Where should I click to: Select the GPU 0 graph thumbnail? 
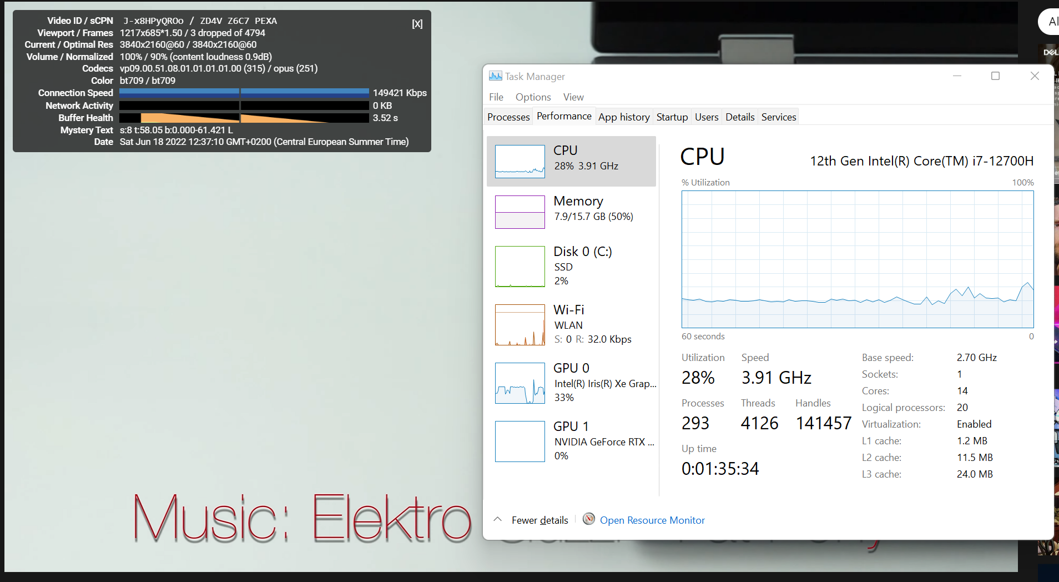520,383
